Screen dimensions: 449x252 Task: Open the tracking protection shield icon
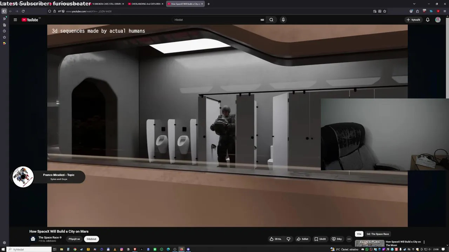(x=49, y=11)
